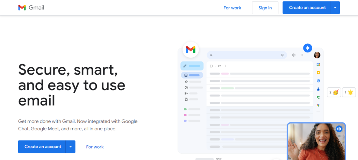The image size is (358, 160).
Task: Select the starred star icon in the sidebar
Action: tap(186, 81)
